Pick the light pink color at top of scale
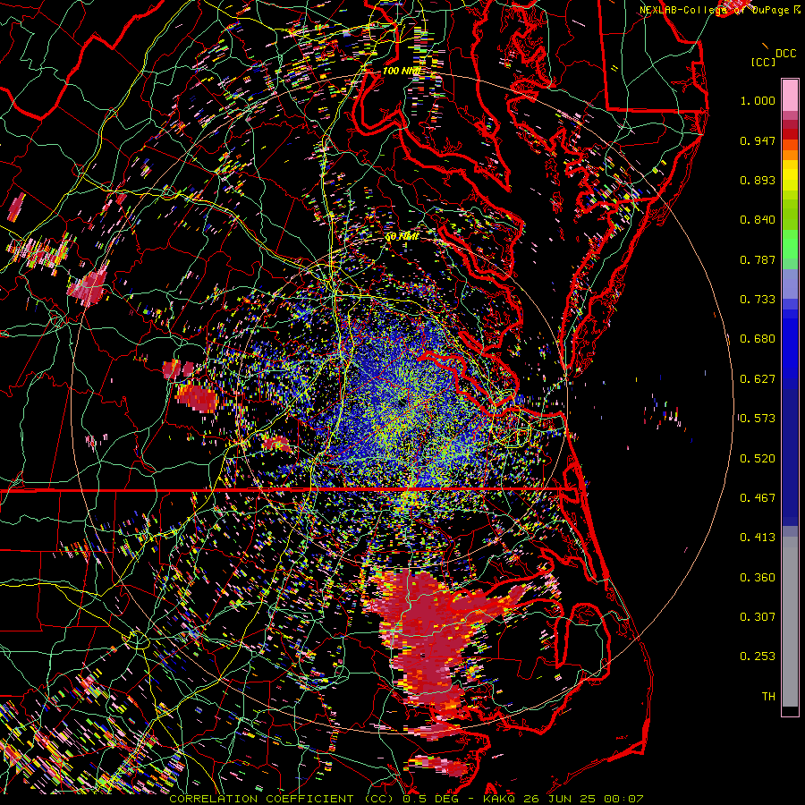Screen dimensions: 805x805 tap(790, 95)
